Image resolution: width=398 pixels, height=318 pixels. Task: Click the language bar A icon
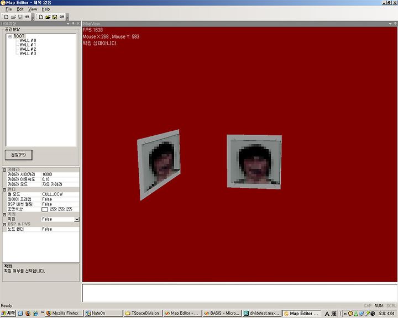pyautogui.click(x=327, y=314)
